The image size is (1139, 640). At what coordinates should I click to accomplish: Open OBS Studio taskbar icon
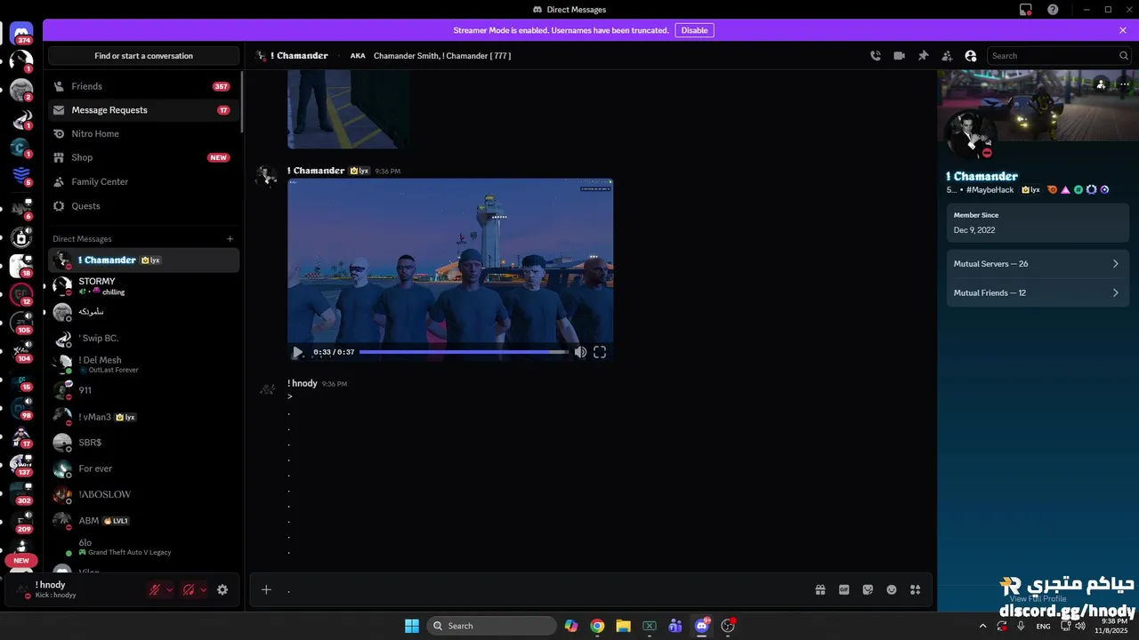click(728, 626)
